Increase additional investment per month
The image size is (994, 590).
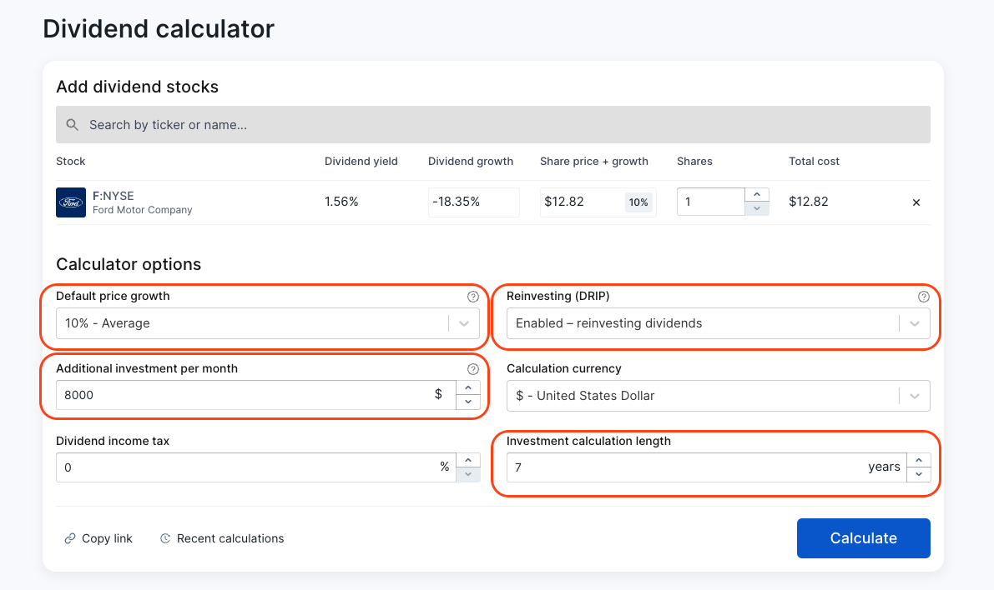pos(468,388)
